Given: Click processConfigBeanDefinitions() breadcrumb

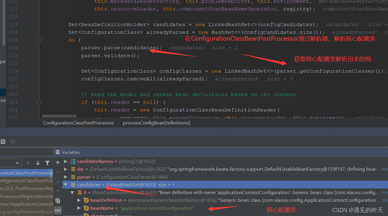Looking at the screenshot, I should pyautogui.click(x=157, y=123).
